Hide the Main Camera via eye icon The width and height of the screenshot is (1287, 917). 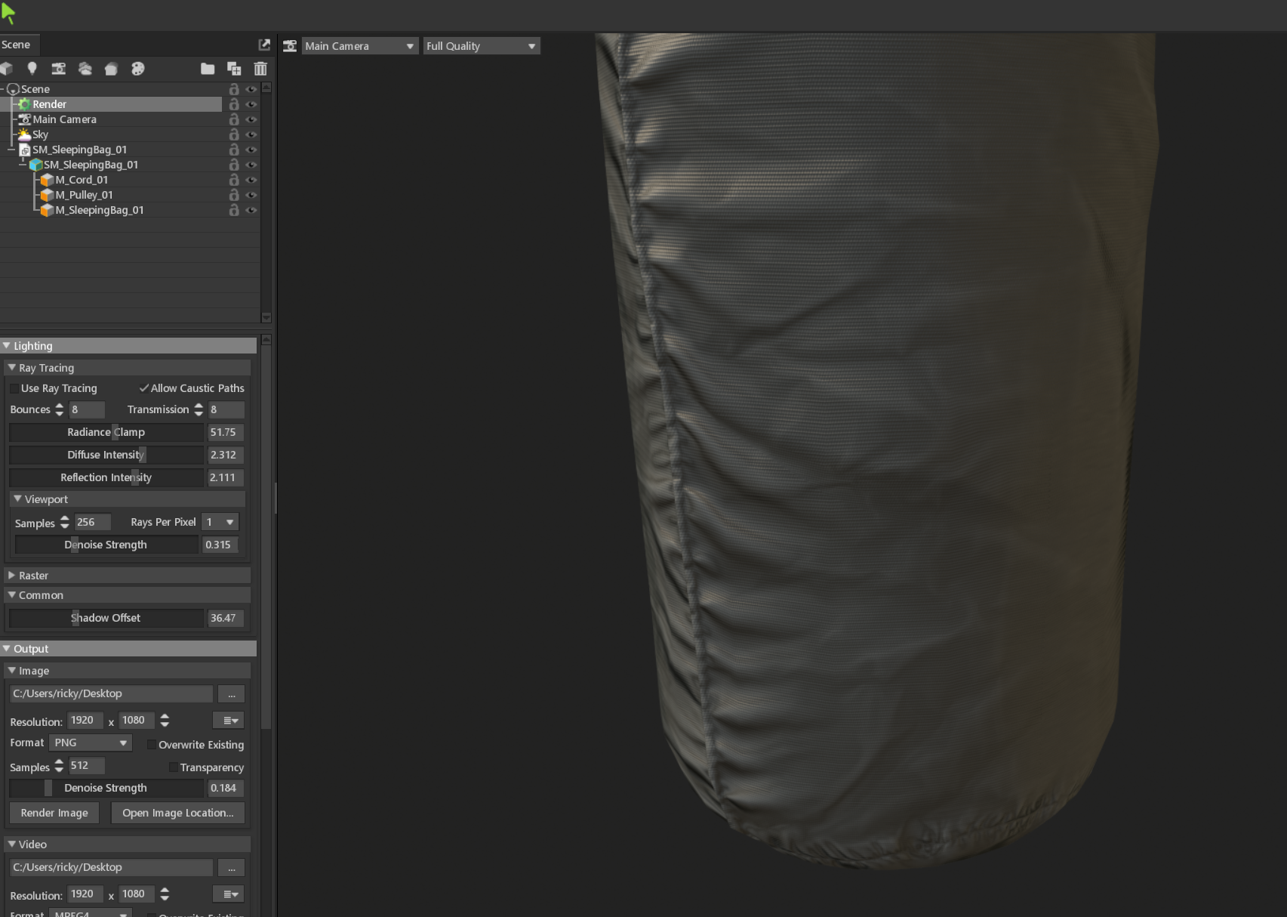click(x=251, y=119)
